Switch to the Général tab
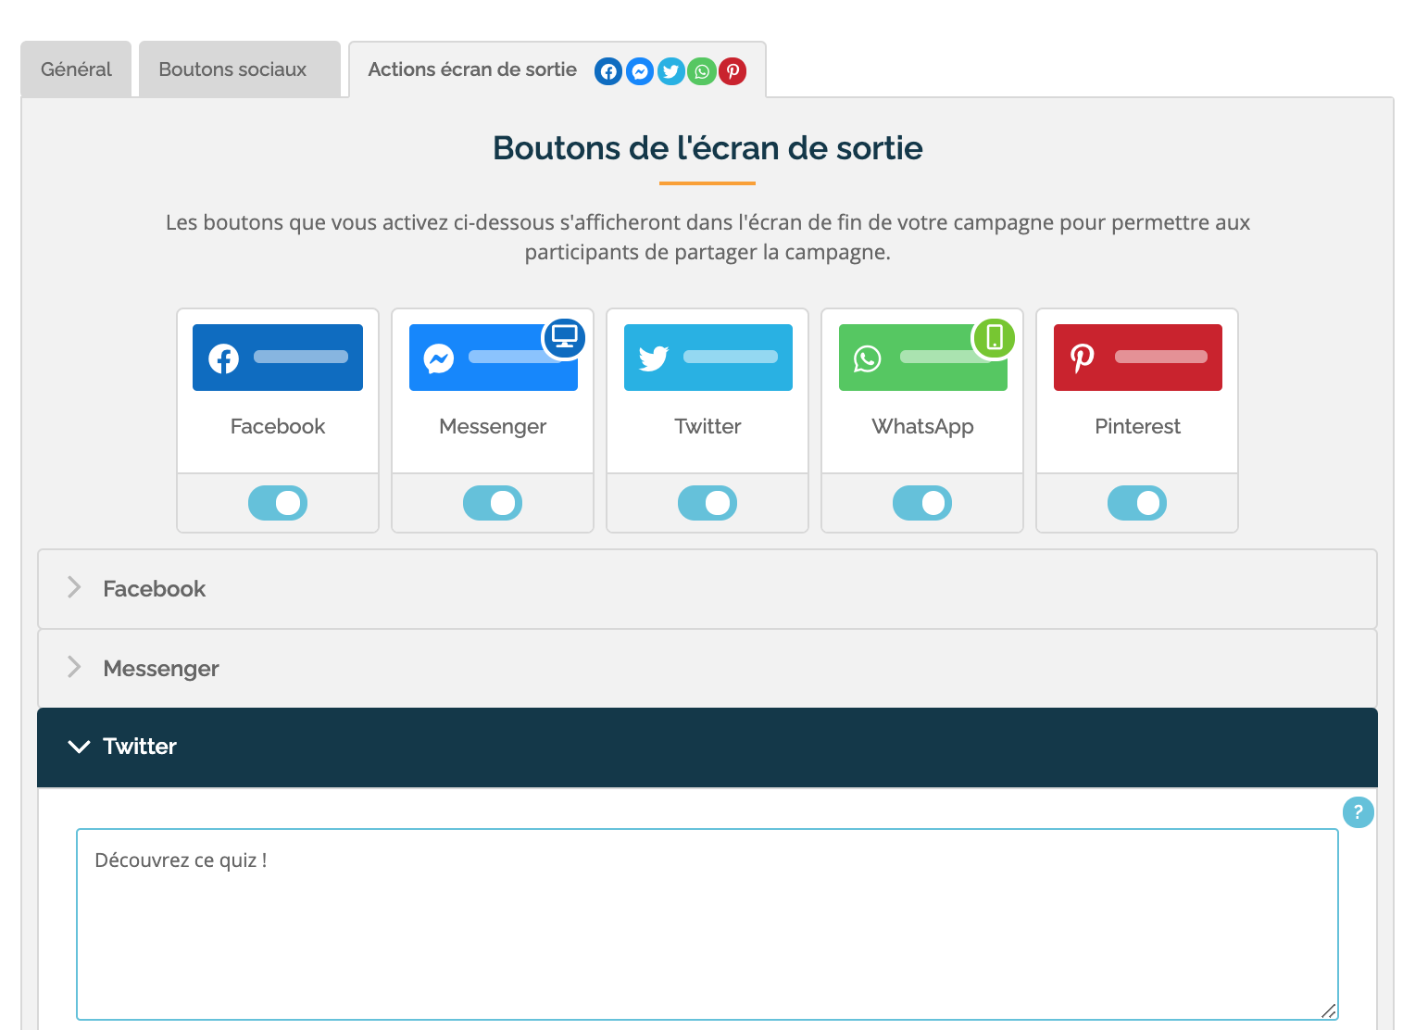Screen dimensions: 1415x1030 click(x=76, y=69)
